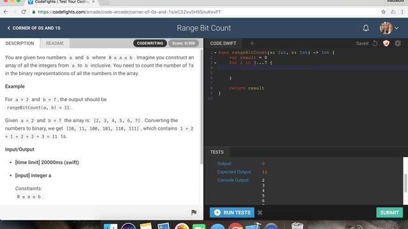Collapse the func rangeBitCount fold arrow on line 1
Viewport: 408px width, 229px height.
click(x=215, y=53)
